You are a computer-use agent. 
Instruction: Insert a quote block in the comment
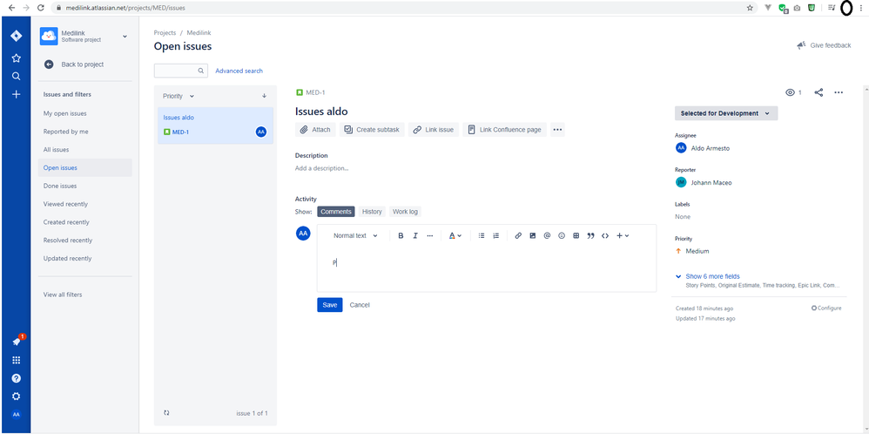click(590, 235)
